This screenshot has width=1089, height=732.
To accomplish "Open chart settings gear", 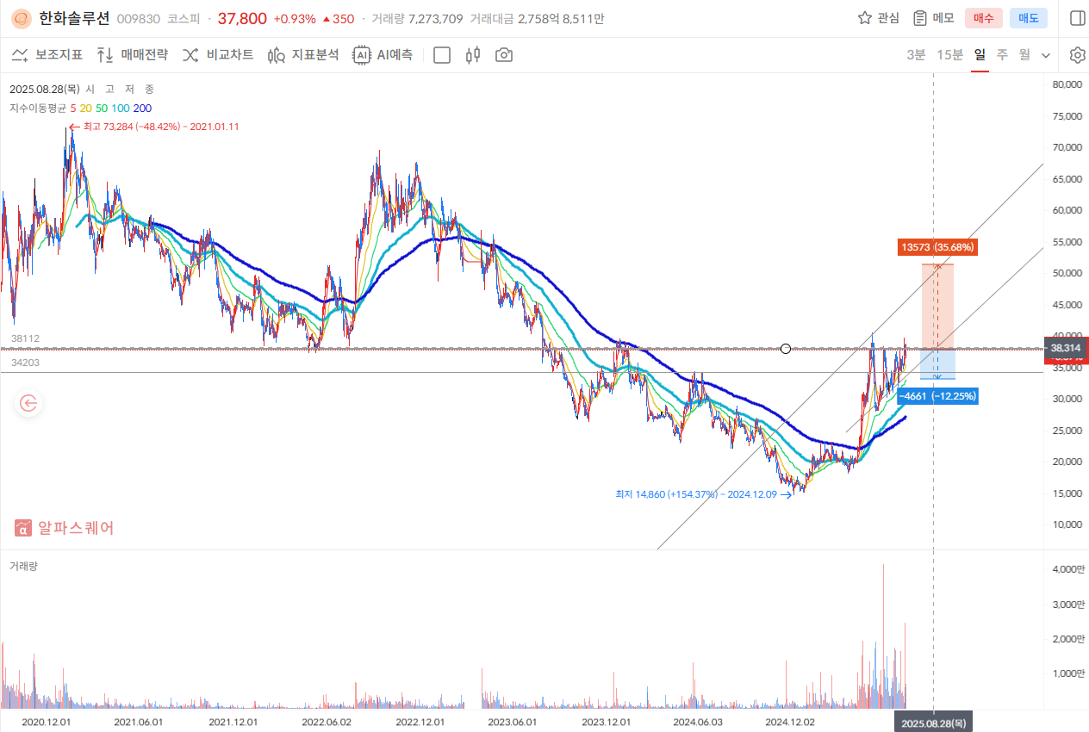I will 1077,55.
